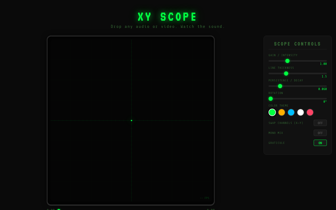Select the pink red color theme swatch
This screenshot has width=336, height=210.
click(310, 112)
